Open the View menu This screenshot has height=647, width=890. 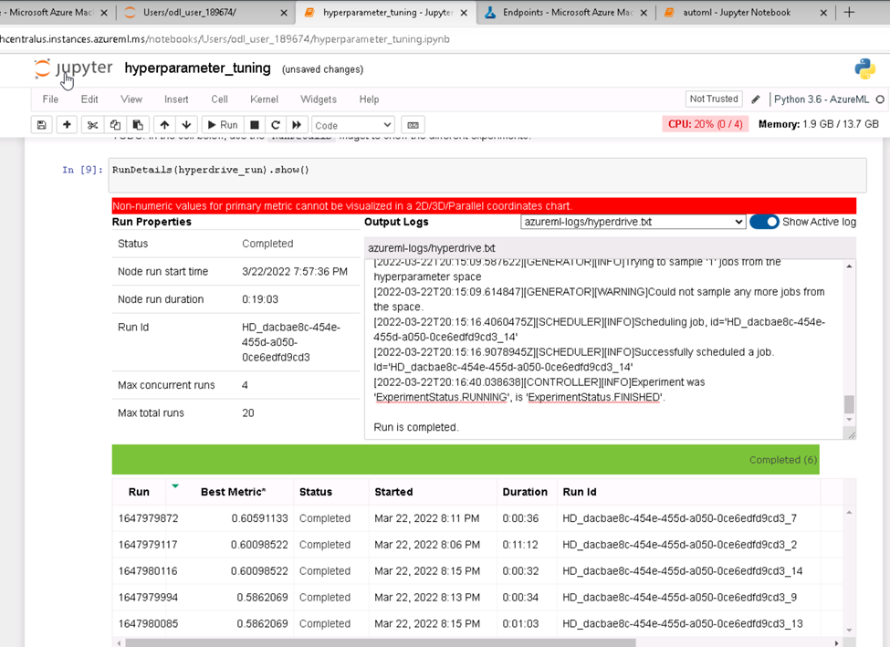click(x=131, y=99)
